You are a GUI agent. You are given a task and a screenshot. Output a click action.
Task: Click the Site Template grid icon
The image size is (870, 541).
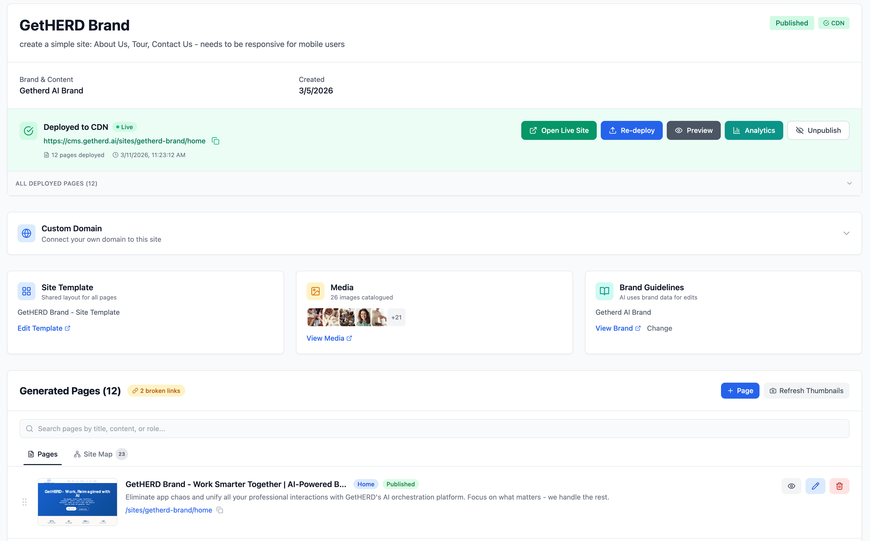26,291
